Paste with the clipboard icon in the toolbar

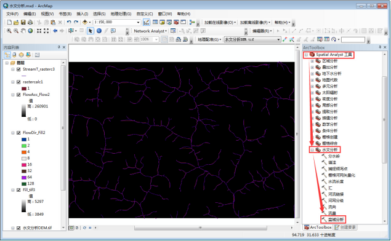53,22
